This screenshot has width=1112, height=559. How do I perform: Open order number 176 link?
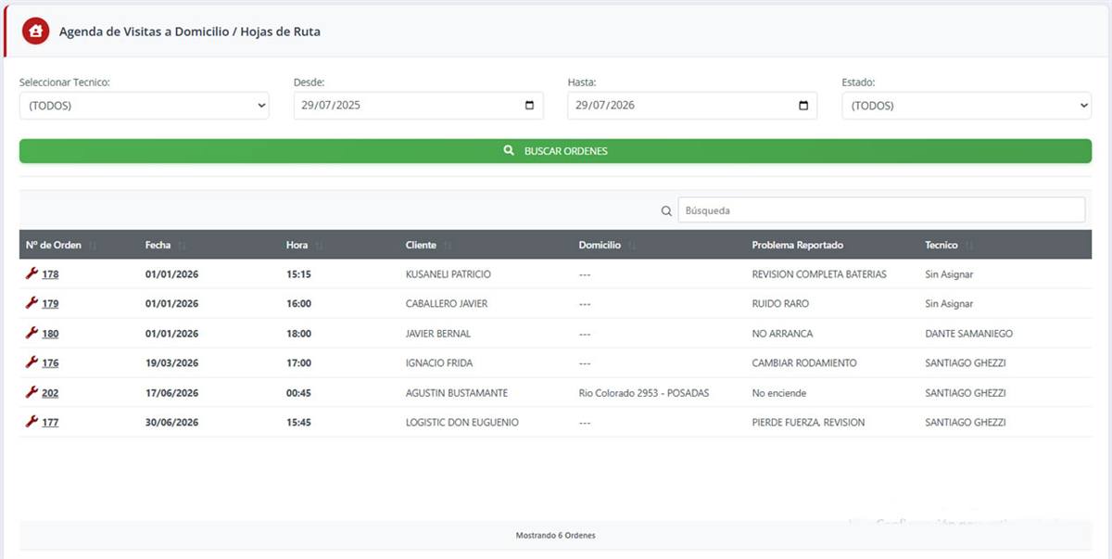[x=50, y=363]
